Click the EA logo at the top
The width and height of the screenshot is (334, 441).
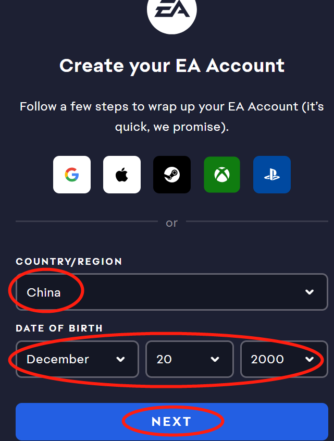(x=172, y=11)
